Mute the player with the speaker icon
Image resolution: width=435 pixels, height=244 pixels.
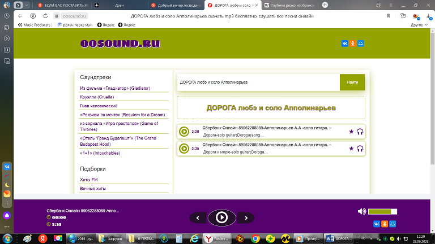(362, 212)
